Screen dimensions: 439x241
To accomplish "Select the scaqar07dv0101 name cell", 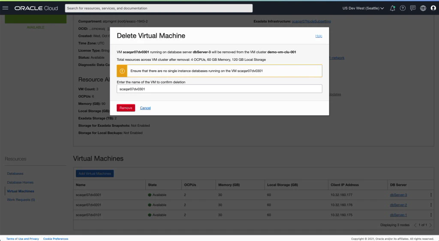I will (x=88, y=215).
